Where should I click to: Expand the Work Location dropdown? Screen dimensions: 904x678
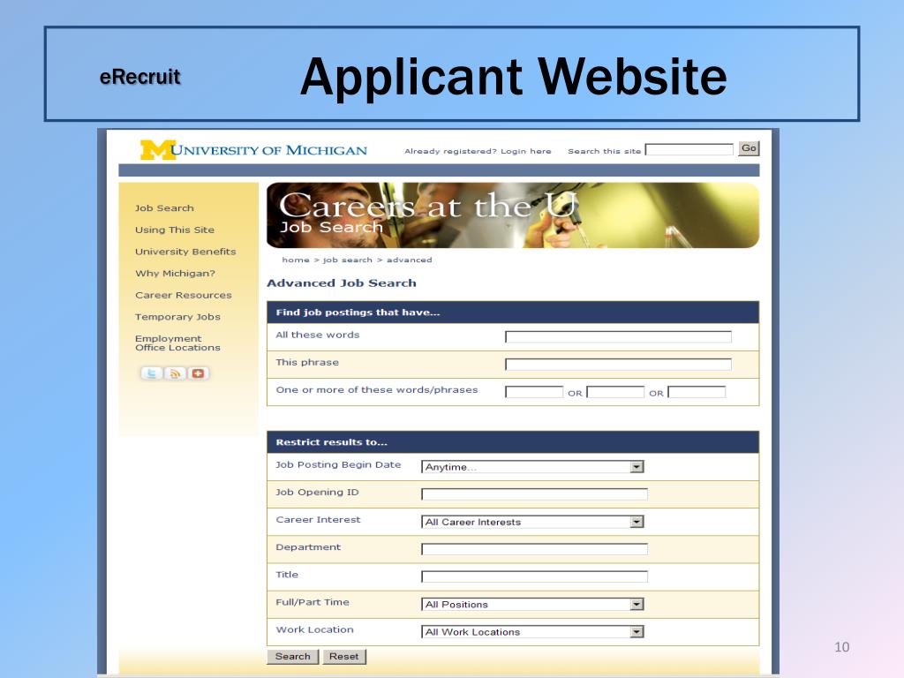[x=532, y=632]
